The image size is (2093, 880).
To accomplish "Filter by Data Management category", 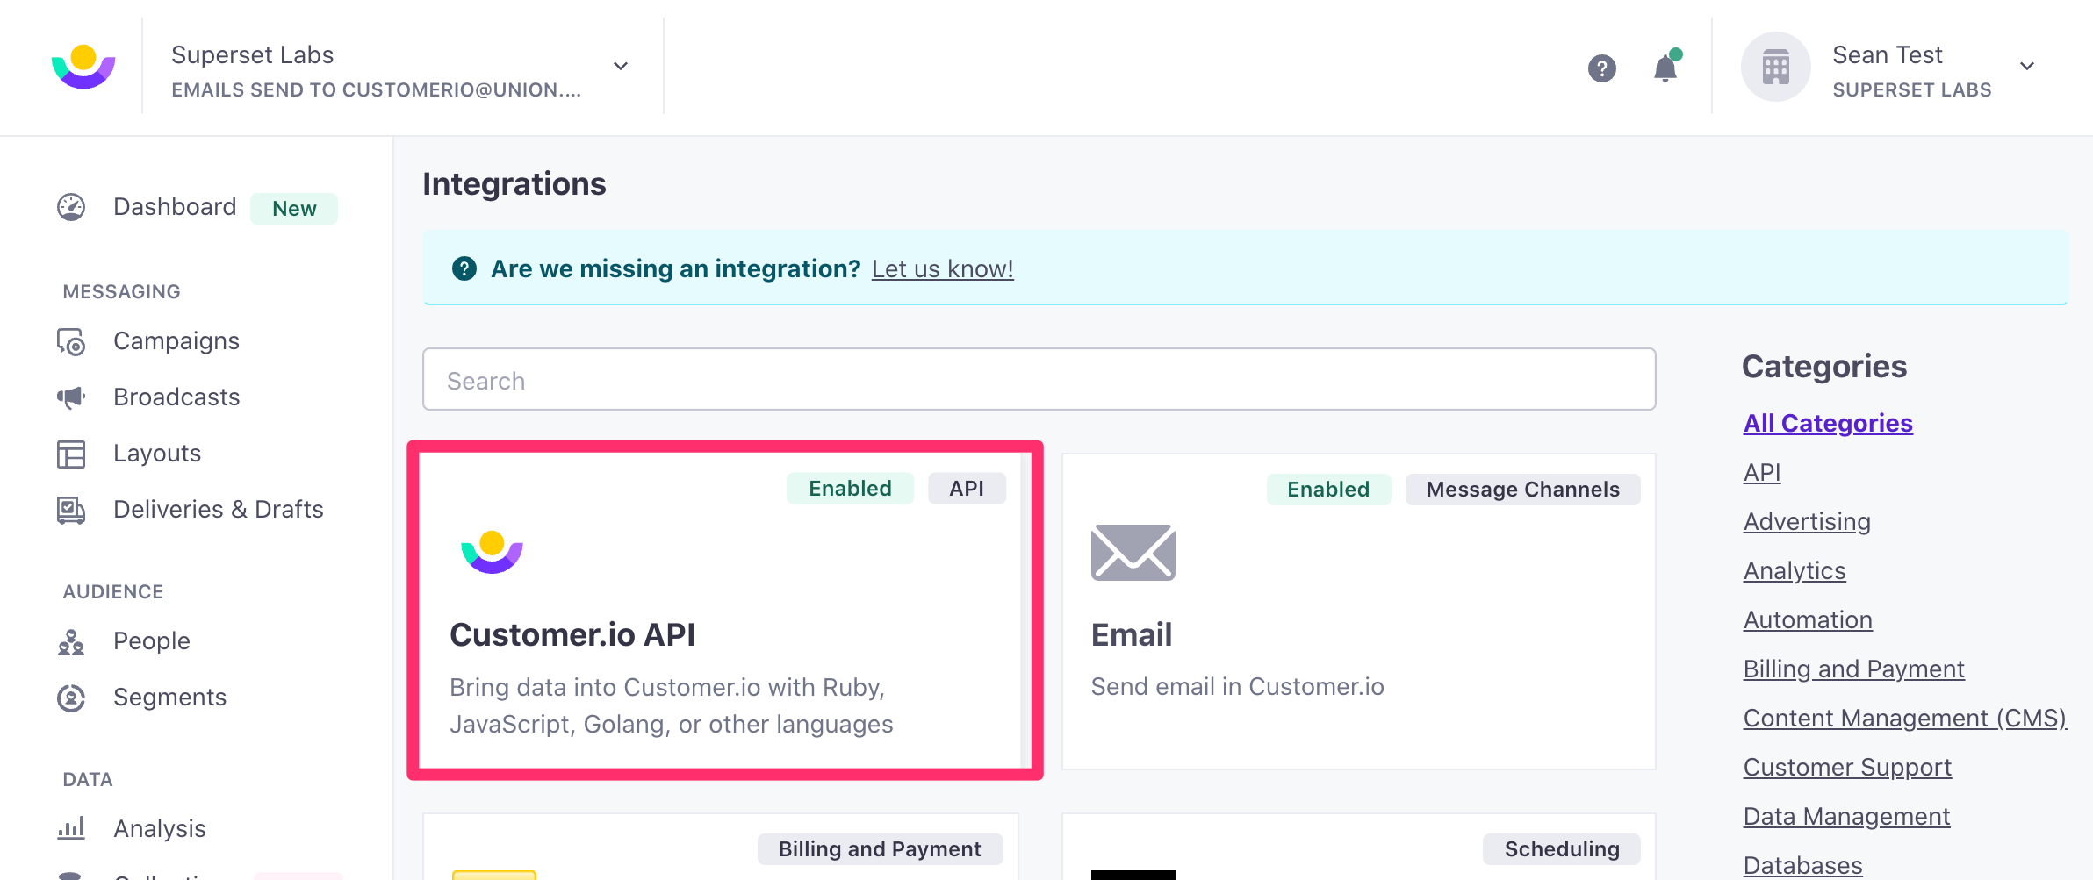I will (1846, 817).
